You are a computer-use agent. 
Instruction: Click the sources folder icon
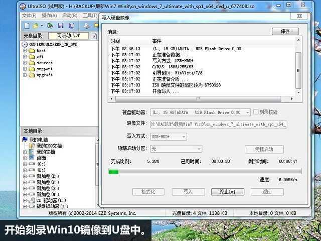(32, 63)
